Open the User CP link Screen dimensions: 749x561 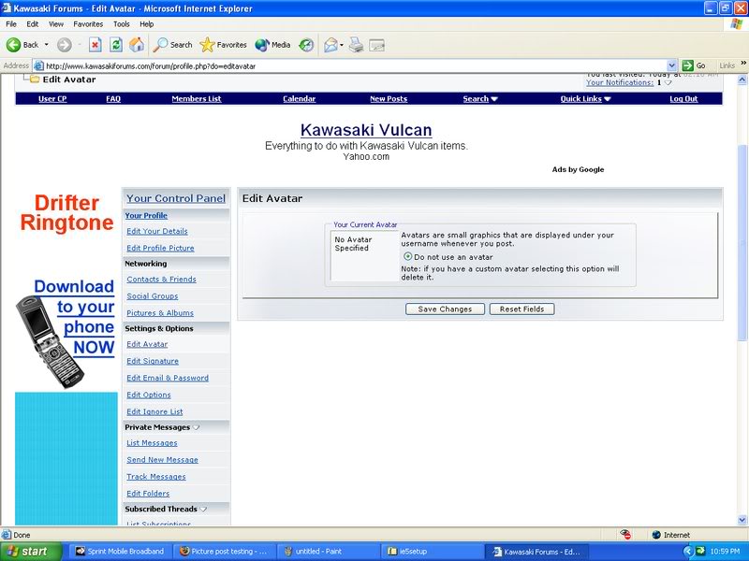coord(52,99)
